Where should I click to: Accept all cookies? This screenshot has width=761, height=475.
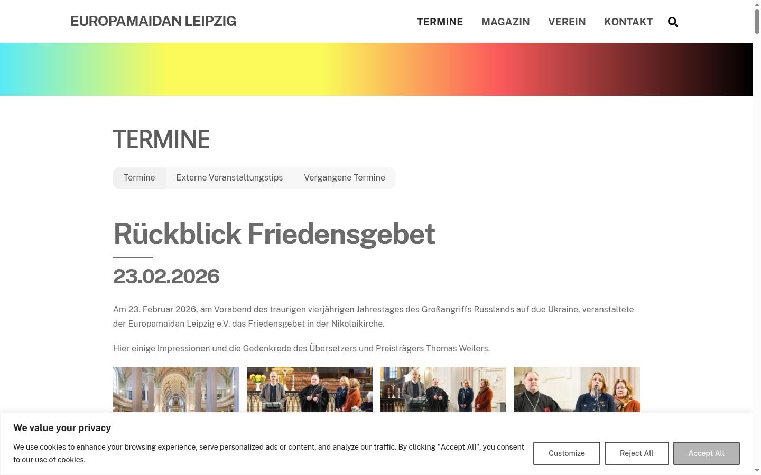pos(707,453)
